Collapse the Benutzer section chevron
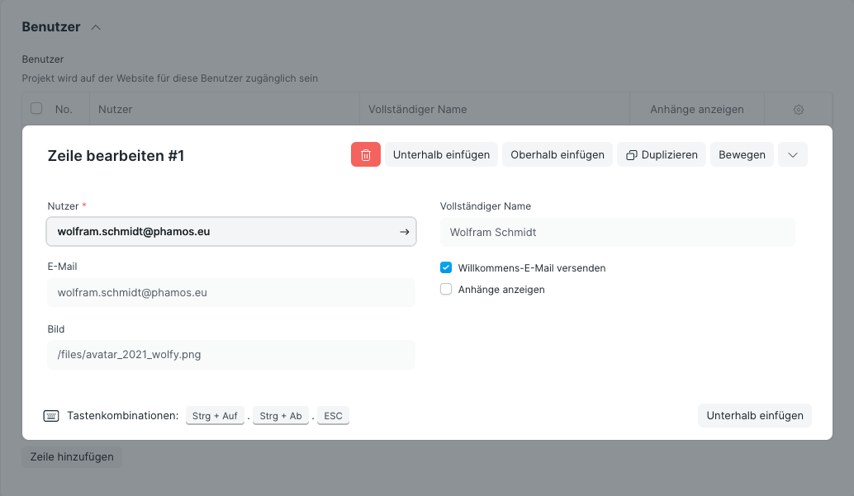The height and width of the screenshot is (496, 854). [96, 27]
